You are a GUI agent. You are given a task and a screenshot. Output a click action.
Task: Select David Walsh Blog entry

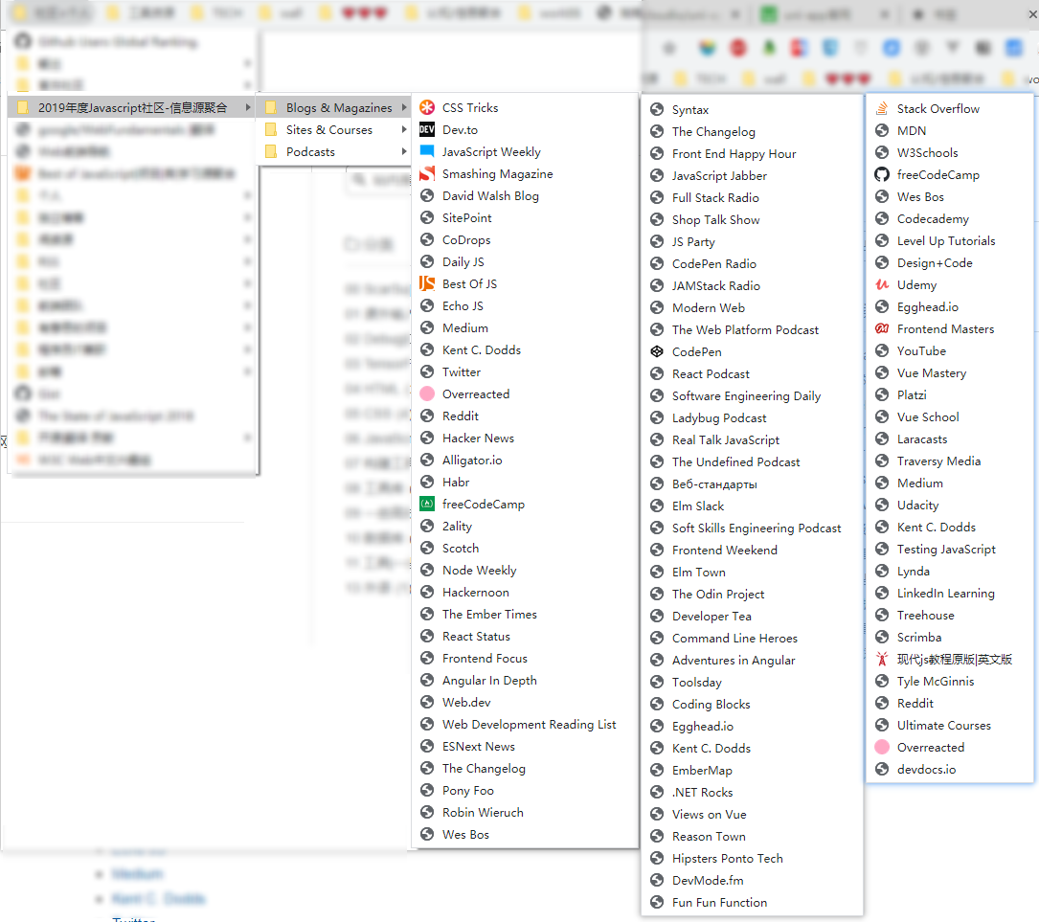tap(525, 196)
